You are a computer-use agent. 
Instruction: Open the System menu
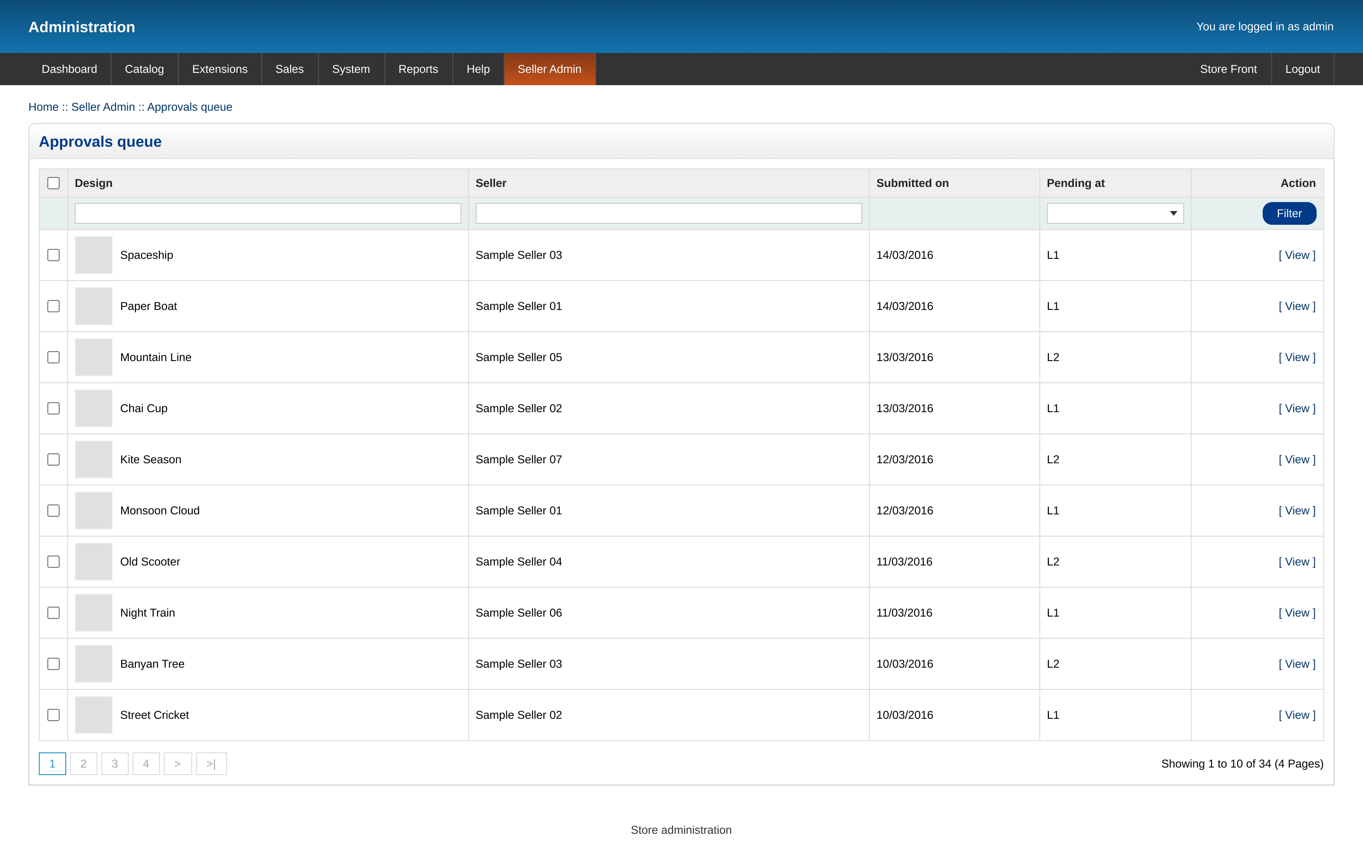[351, 69]
